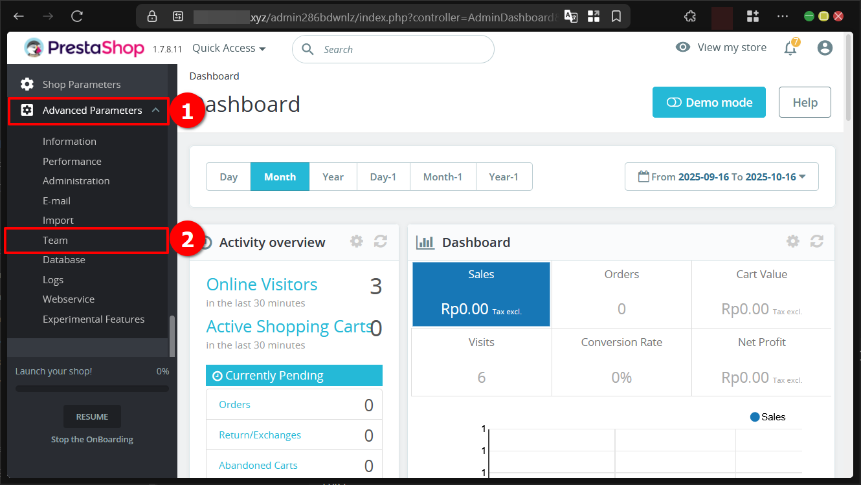This screenshot has height=485, width=861.
Task: Open the Dashboard panel settings gear
Action: point(792,241)
